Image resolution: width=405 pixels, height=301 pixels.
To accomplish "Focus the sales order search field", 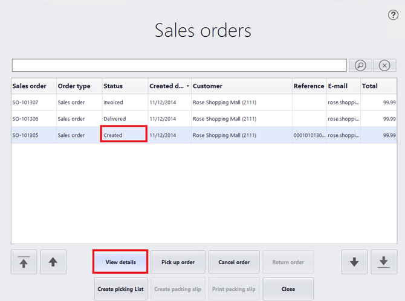I will (179, 65).
